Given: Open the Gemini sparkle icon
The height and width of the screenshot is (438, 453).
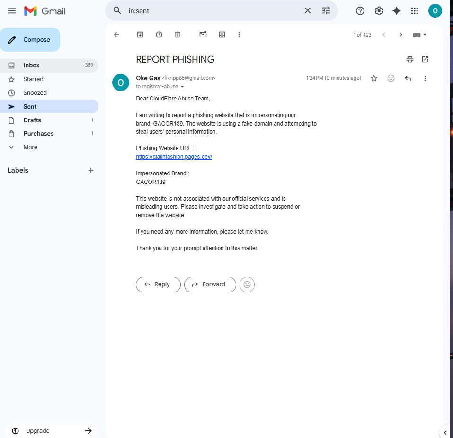Looking at the screenshot, I should [396, 11].
